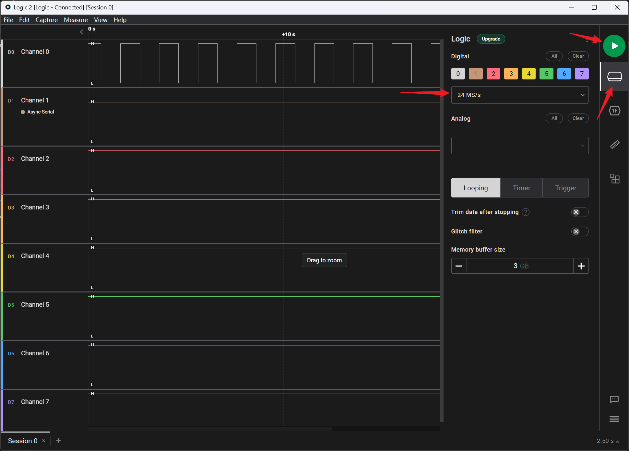Viewport: 629px width, 451px height.
Task: Open the analog sample rate dropdown
Action: (x=520, y=146)
